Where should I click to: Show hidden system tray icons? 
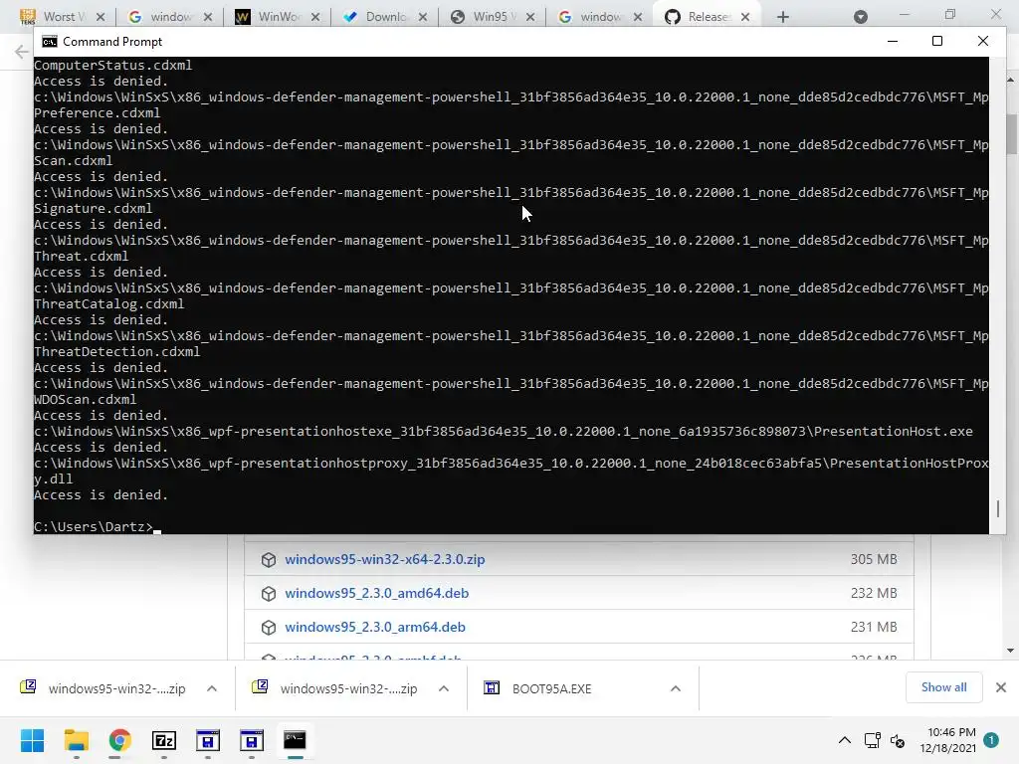click(x=844, y=740)
